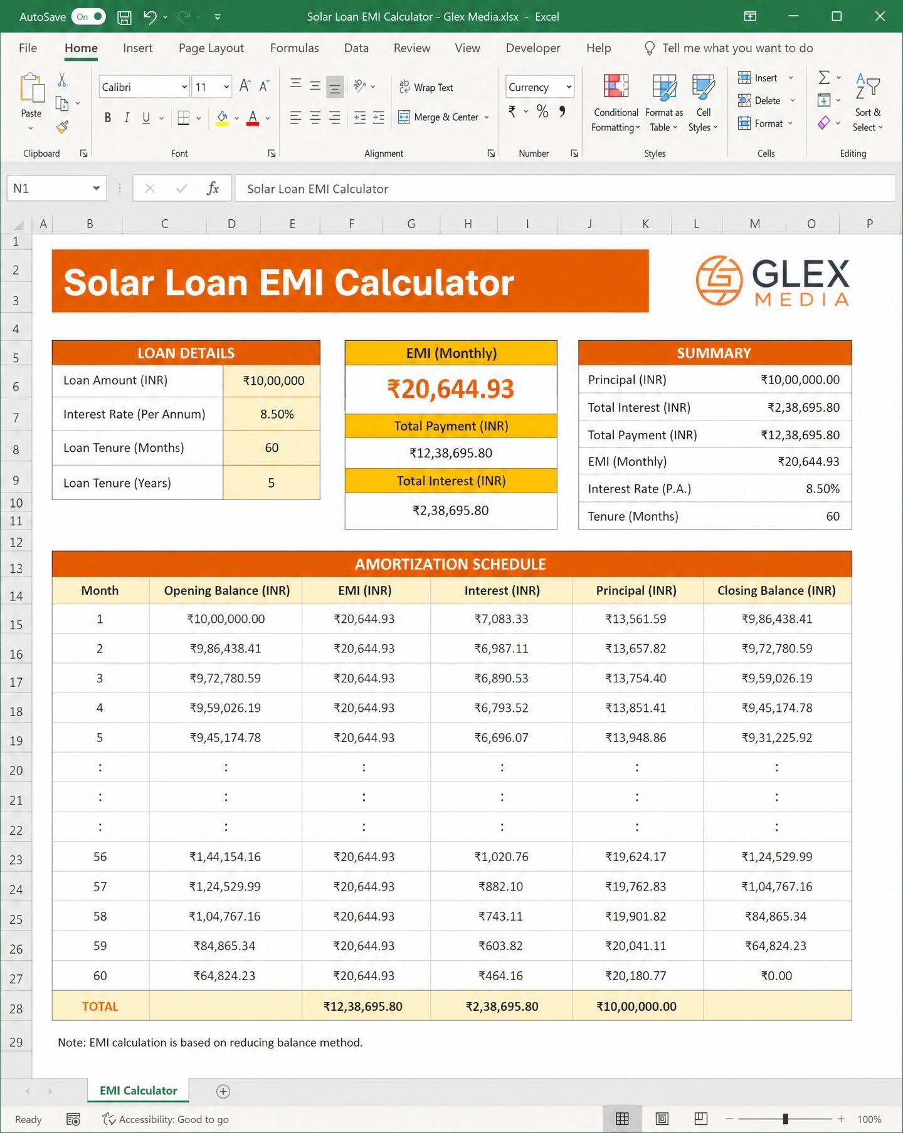Switch to the Data tab
903x1133 pixels.
point(356,48)
